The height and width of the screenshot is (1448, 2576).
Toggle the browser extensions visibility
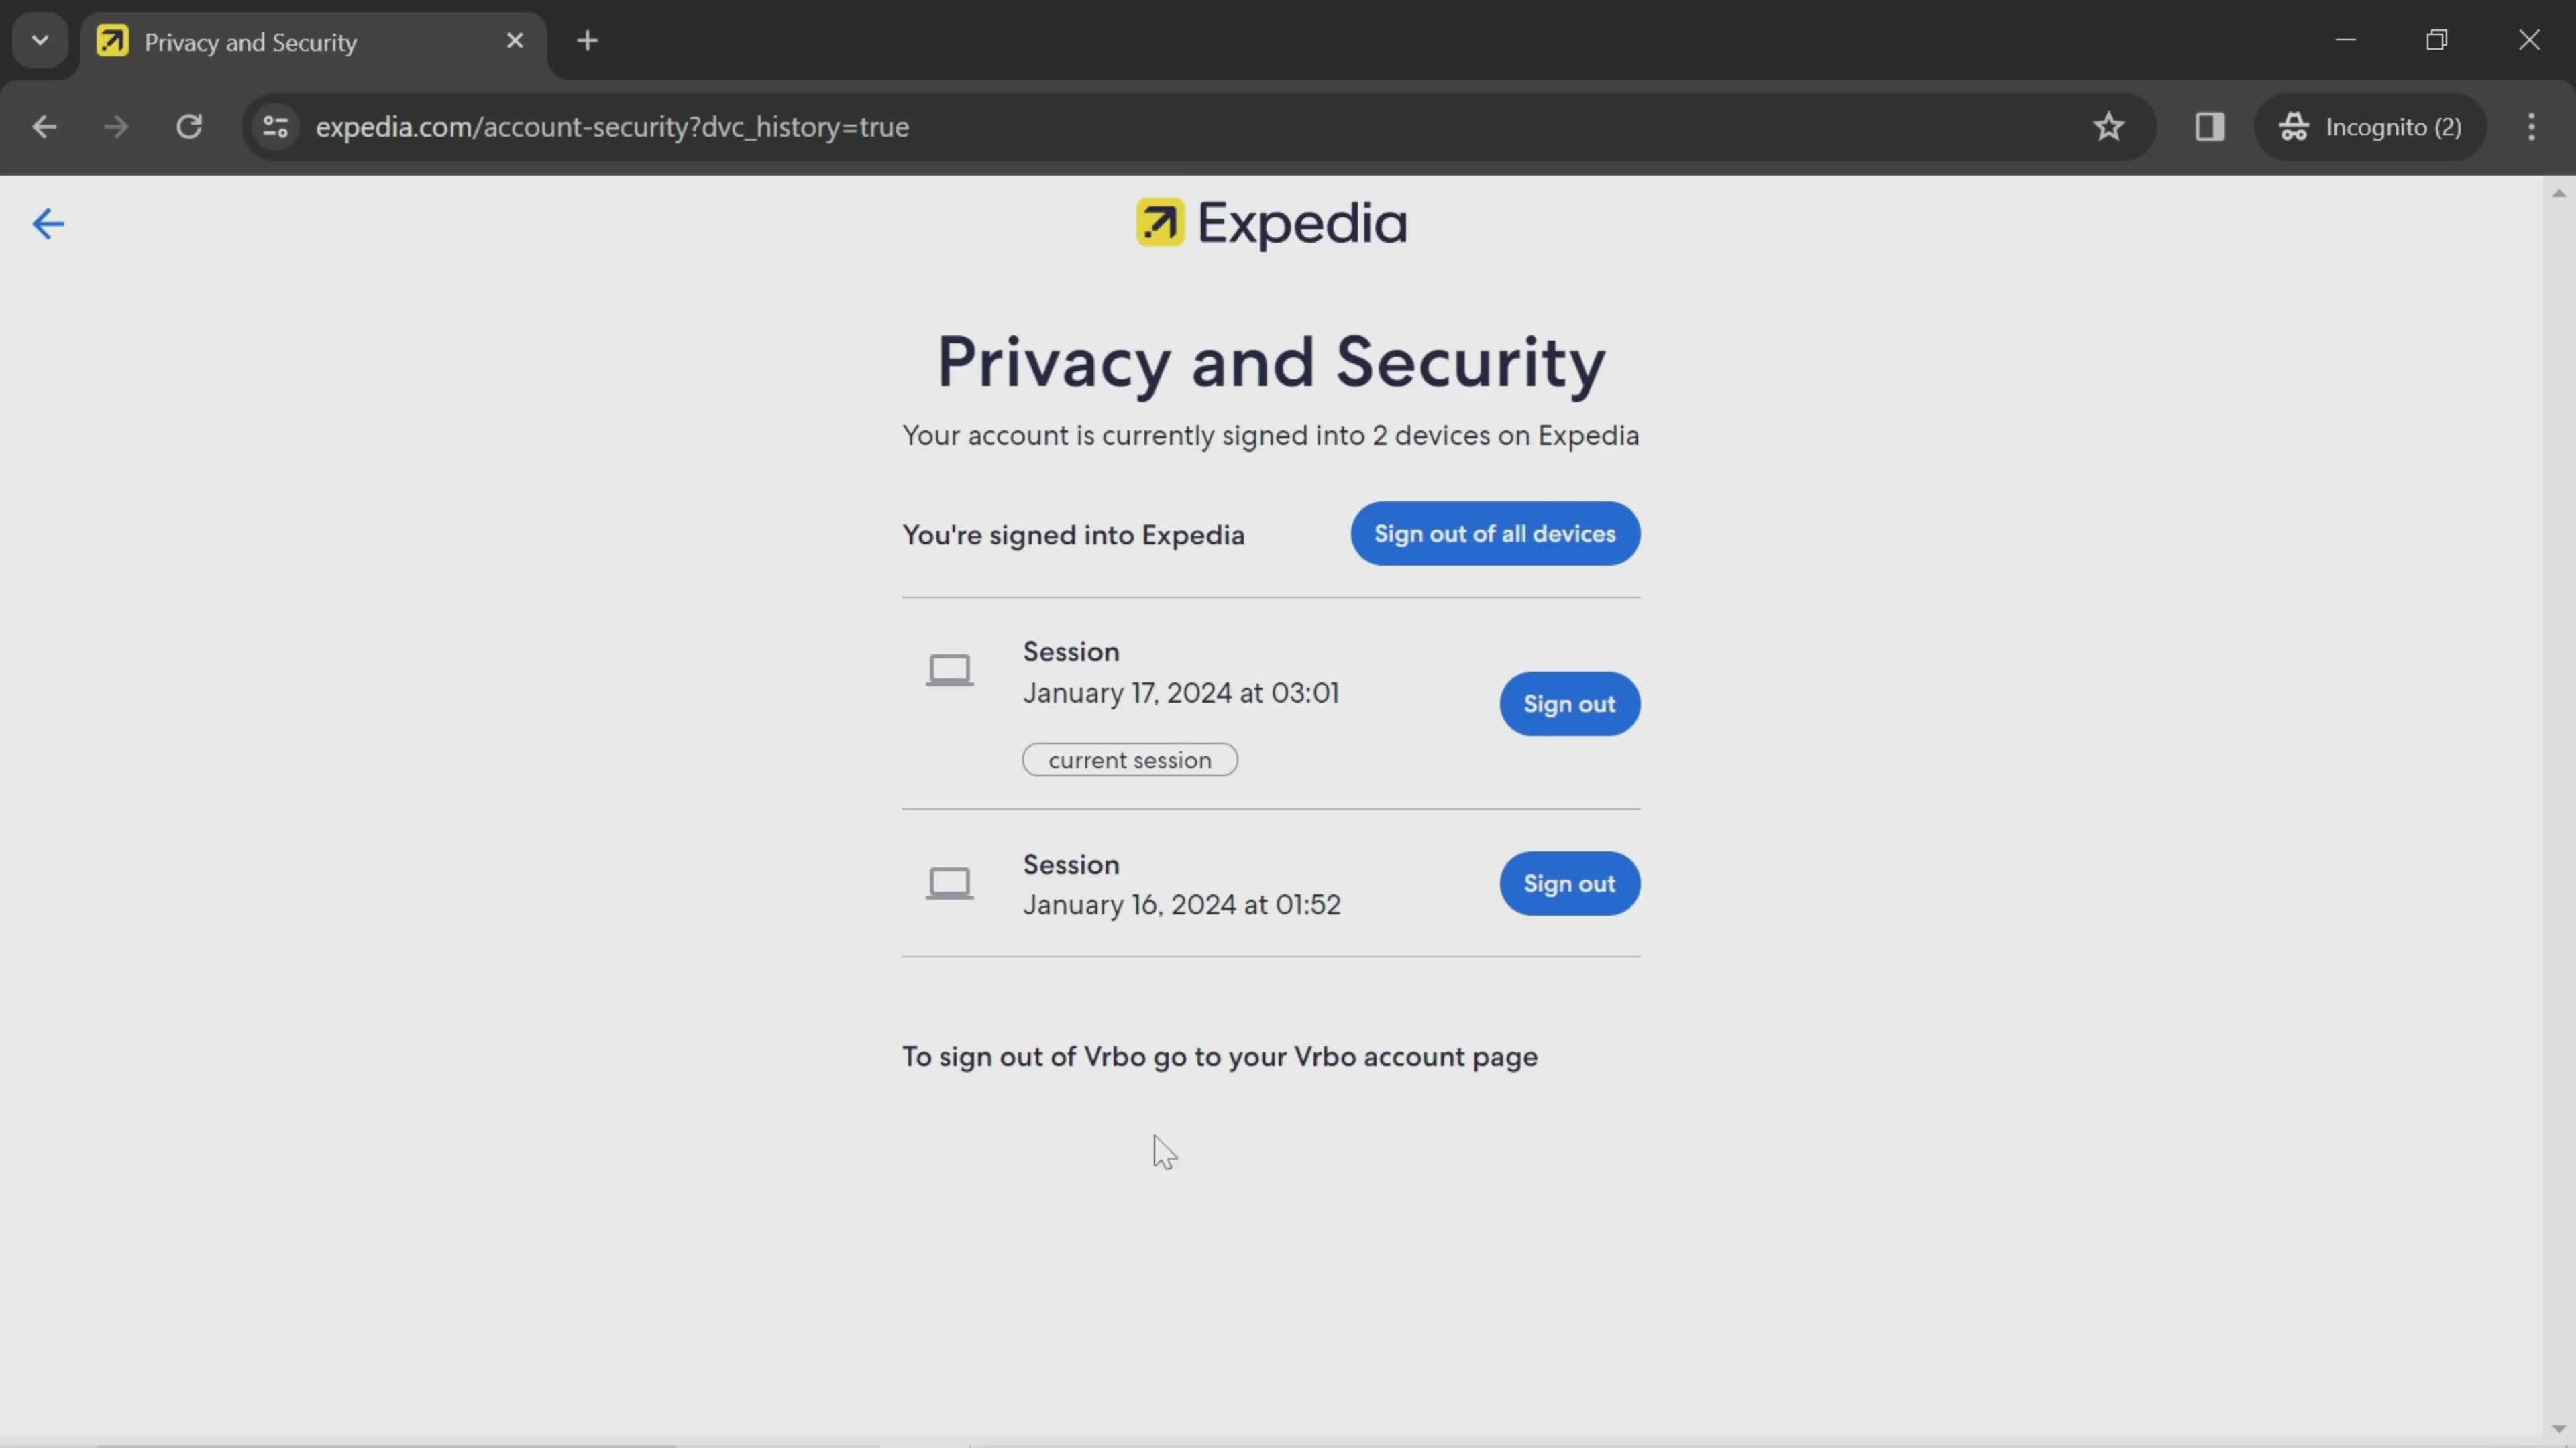[2212, 125]
